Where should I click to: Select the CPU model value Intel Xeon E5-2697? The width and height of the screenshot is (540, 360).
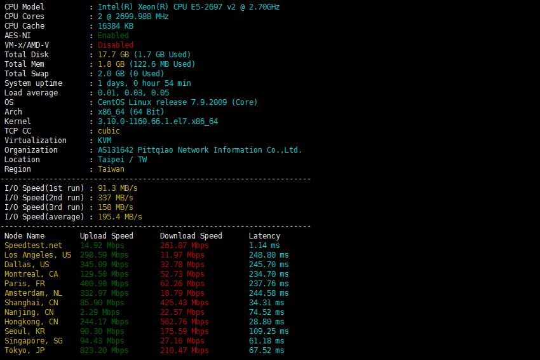(189, 7)
